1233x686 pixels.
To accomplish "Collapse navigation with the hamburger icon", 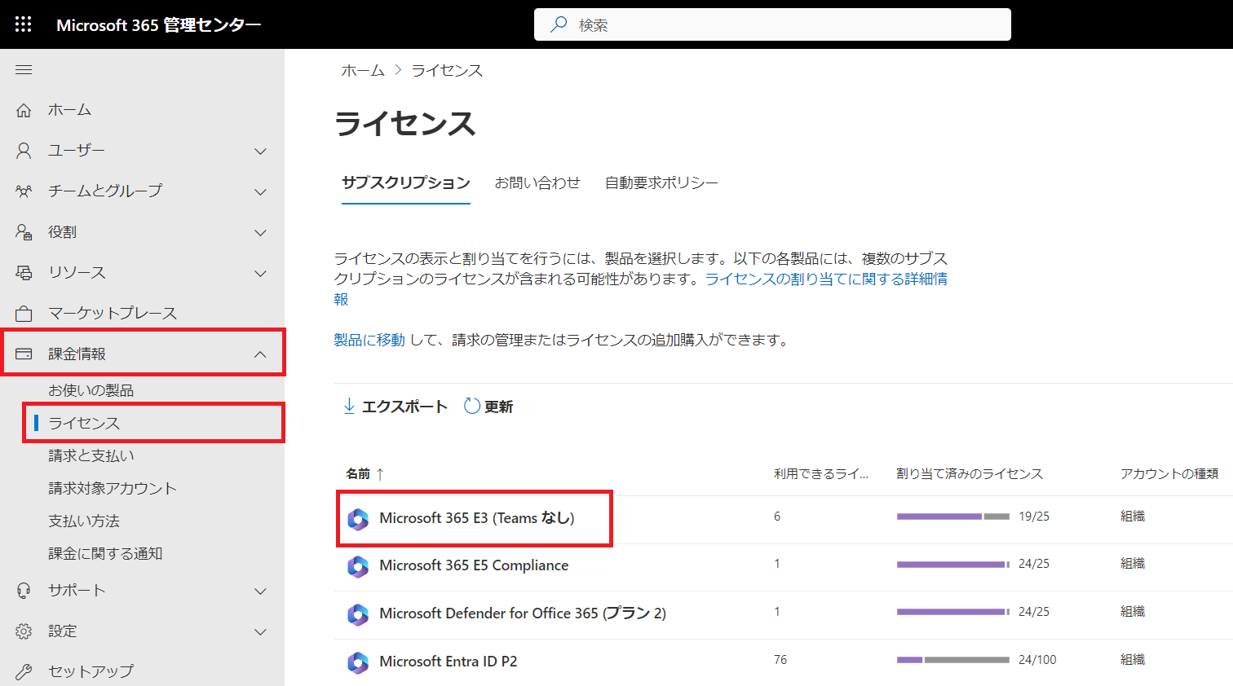I will click(x=24, y=70).
